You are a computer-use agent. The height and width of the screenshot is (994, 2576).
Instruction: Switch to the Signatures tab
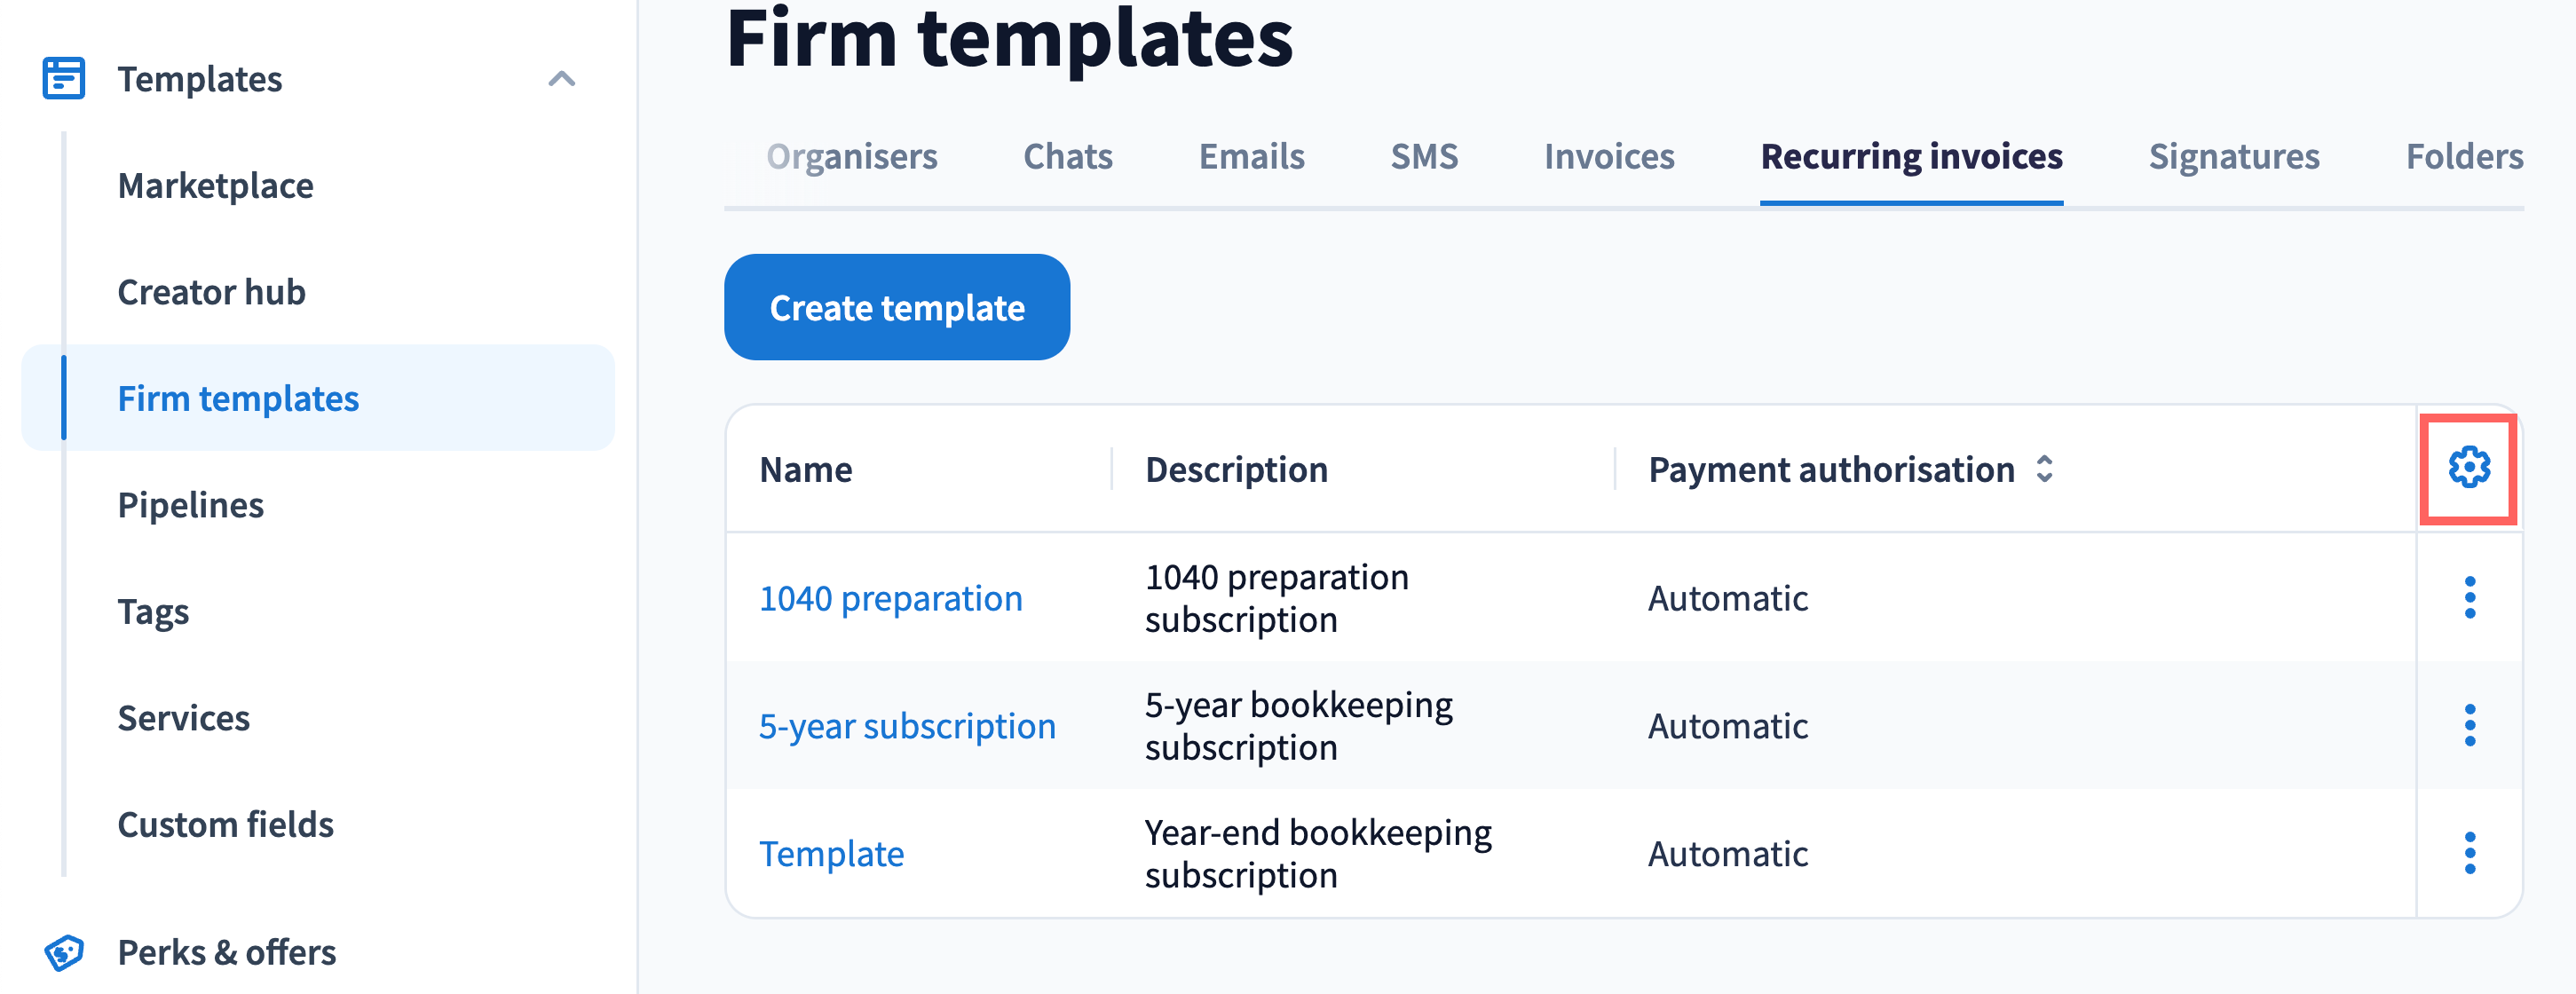[2233, 156]
